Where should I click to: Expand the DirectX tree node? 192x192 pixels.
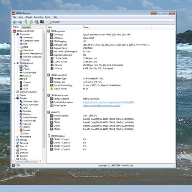point(15,146)
